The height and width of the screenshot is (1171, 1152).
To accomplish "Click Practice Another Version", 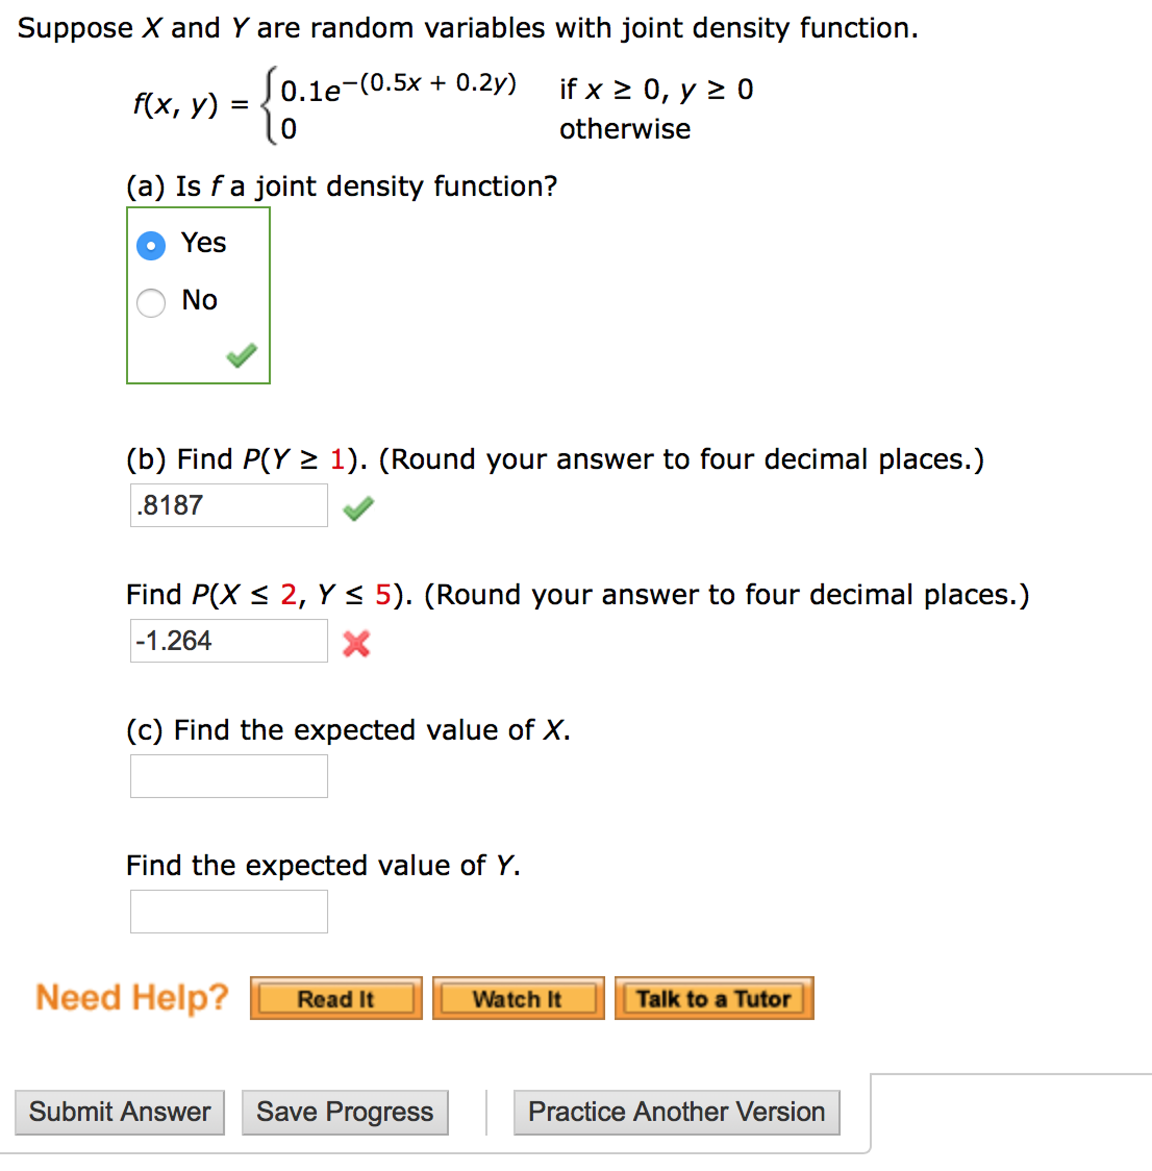I will click(676, 1111).
